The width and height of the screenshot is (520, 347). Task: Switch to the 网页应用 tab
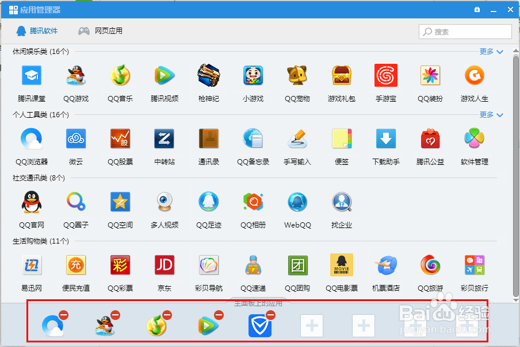(x=100, y=31)
